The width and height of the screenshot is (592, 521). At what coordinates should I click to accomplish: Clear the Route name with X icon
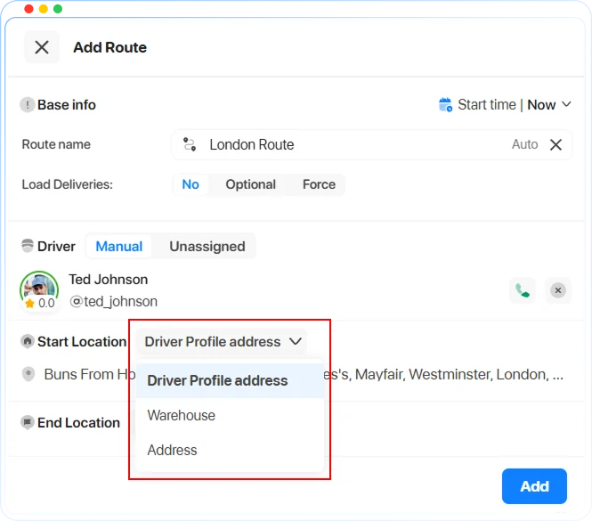tap(556, 144)
